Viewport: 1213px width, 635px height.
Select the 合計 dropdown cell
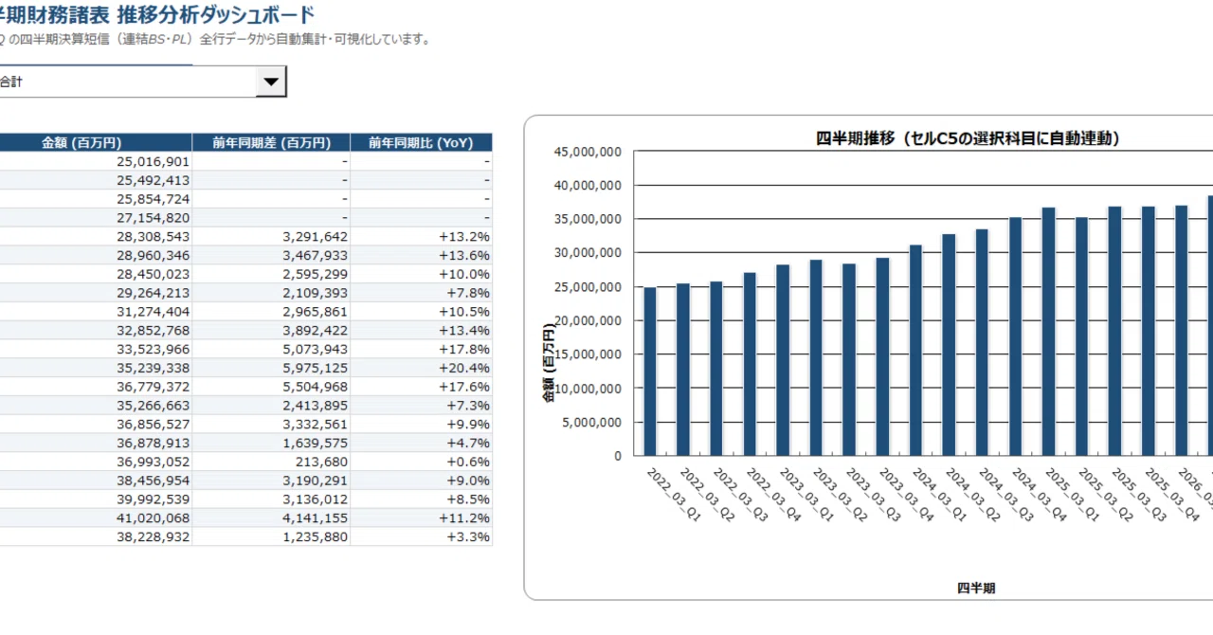coord(128,82)
